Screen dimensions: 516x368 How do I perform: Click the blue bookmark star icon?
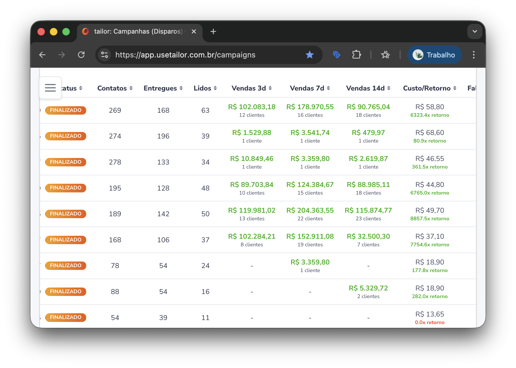tap(309, 55)
